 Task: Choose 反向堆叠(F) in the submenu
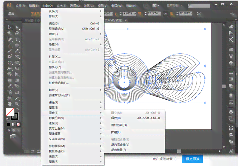(134, 150)
